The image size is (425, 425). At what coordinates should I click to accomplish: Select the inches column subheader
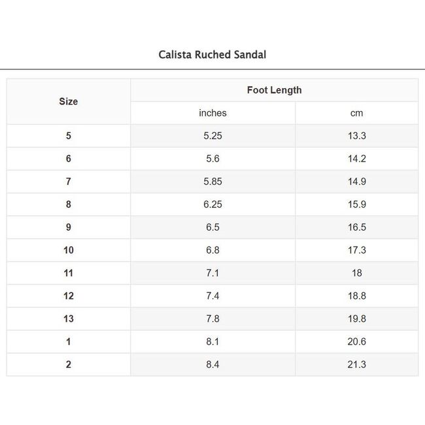point(212,113)
